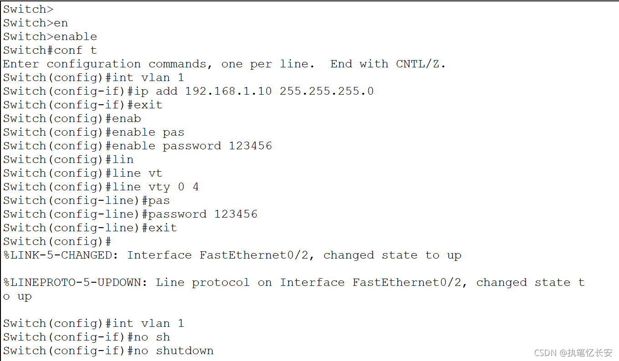The width and height of the screenshot is (619, 361).
Task: Click the 'Switch>enable' command line
Action: pyautogui.click(x=50, y=36)
